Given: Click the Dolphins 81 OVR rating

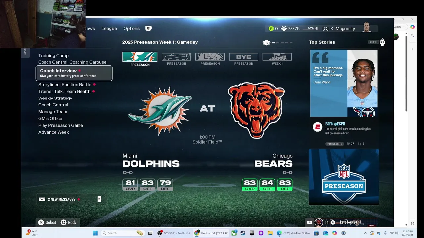Looking at the screenshot, I should click(x=130, y=185).
